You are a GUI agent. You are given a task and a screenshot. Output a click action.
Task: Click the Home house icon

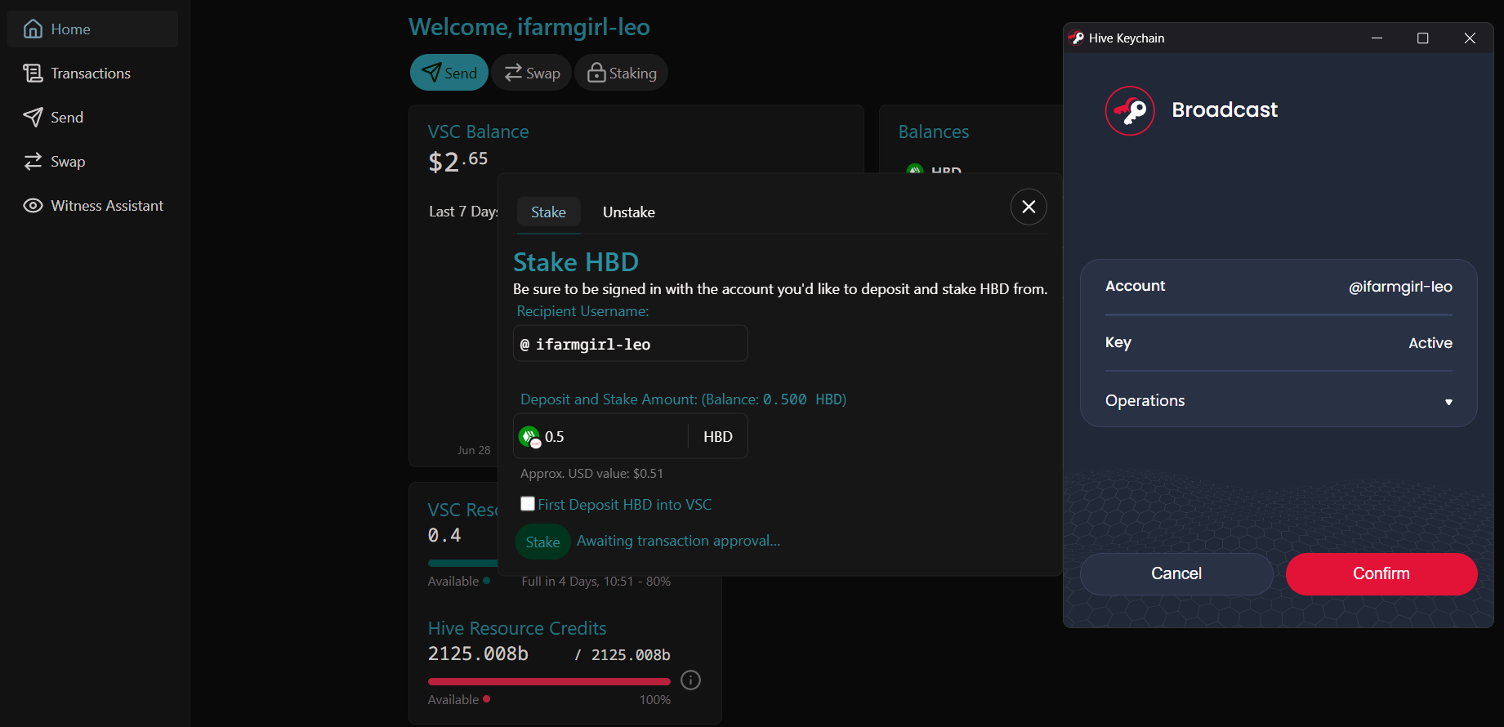pos(33,29)
